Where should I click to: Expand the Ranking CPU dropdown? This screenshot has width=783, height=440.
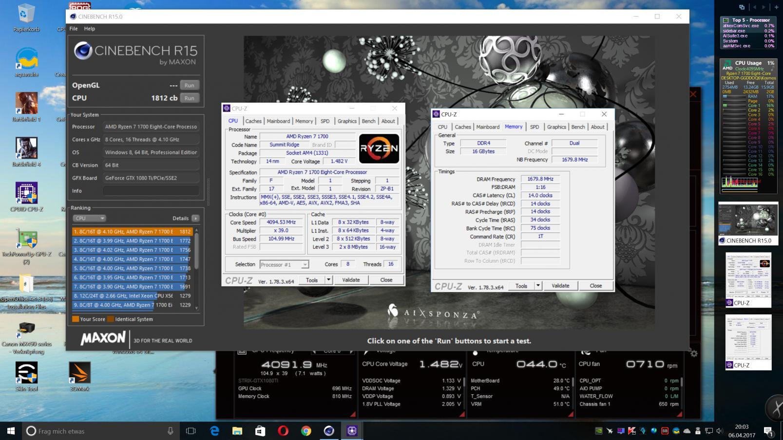click(89, 218)
